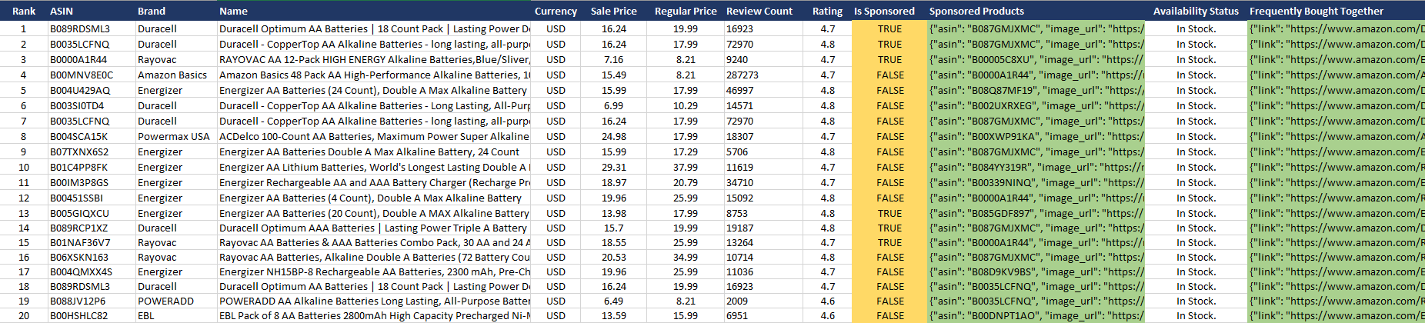
Task: Click ASIN cell B00IM3P8GS
Action: [91, 182]
